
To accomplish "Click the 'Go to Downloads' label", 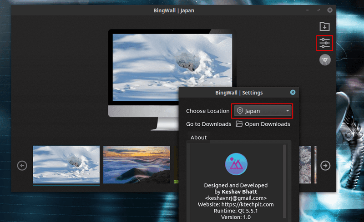I will [x=208, y=124].
